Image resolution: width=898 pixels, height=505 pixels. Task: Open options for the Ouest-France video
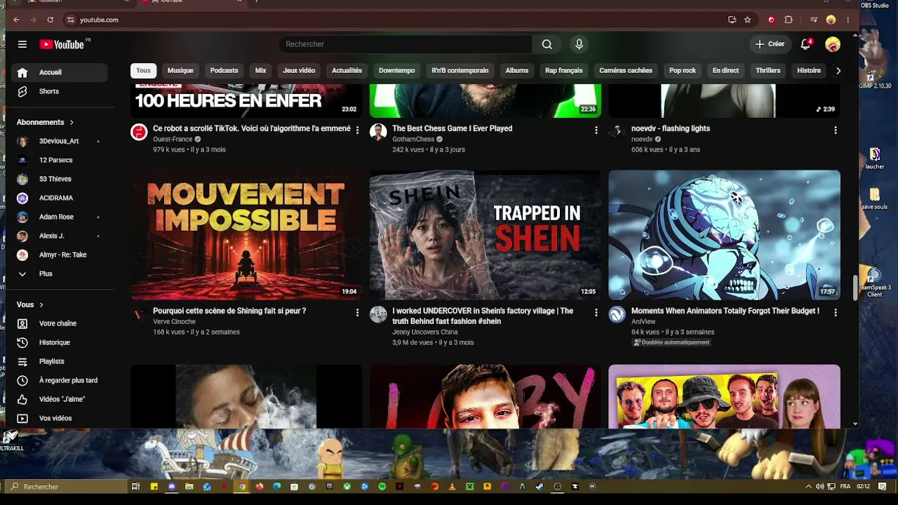tap(357, 130)
